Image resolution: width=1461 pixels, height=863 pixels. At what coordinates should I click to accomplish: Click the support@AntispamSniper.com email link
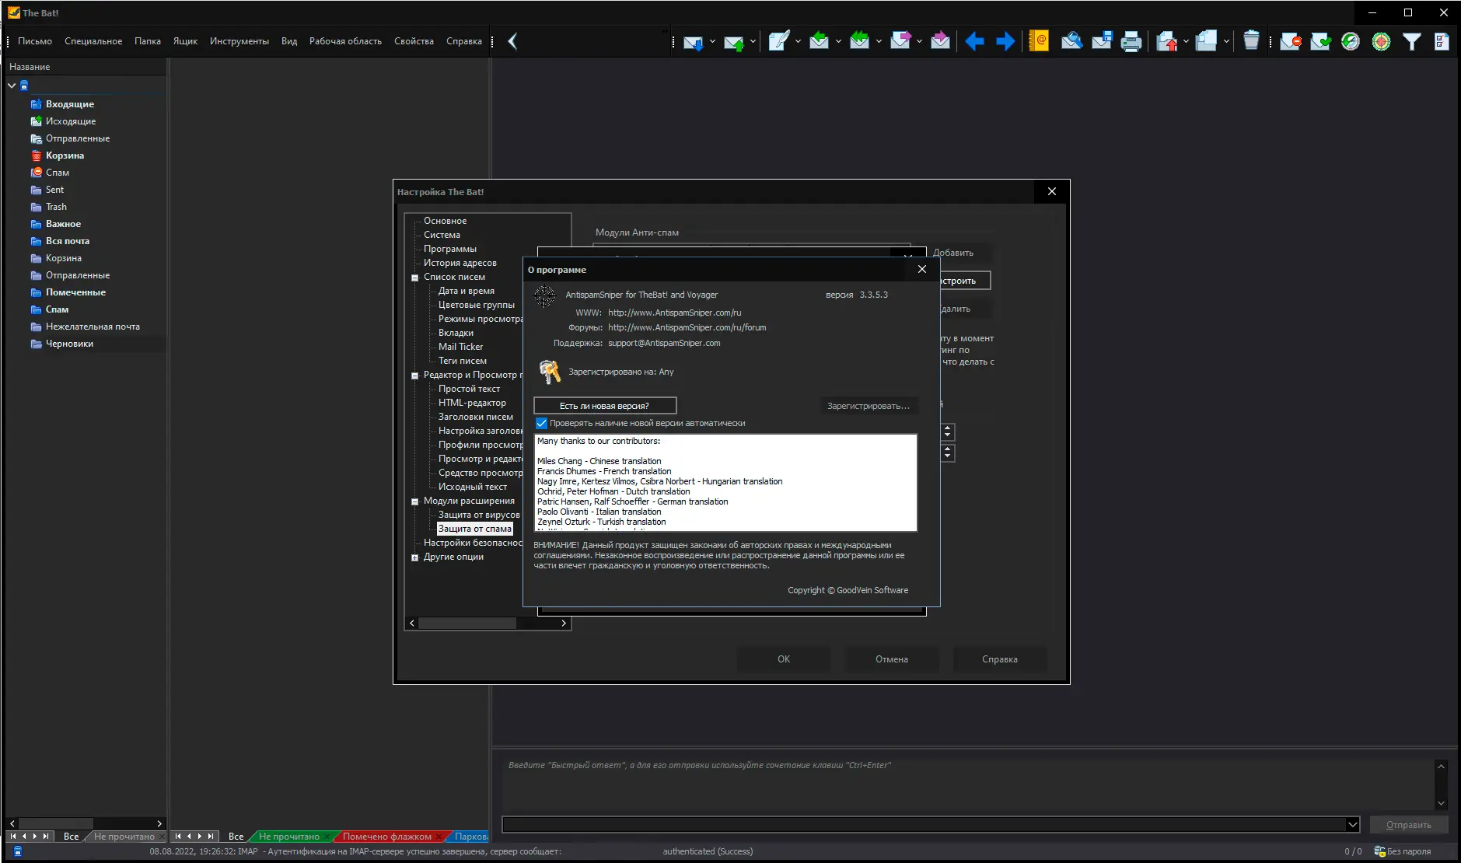(x=664, y=343)
